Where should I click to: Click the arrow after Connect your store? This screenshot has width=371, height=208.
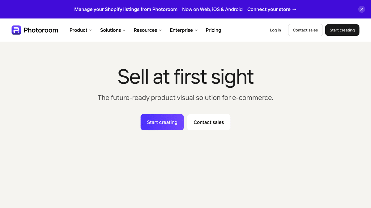tap(294, 9)
